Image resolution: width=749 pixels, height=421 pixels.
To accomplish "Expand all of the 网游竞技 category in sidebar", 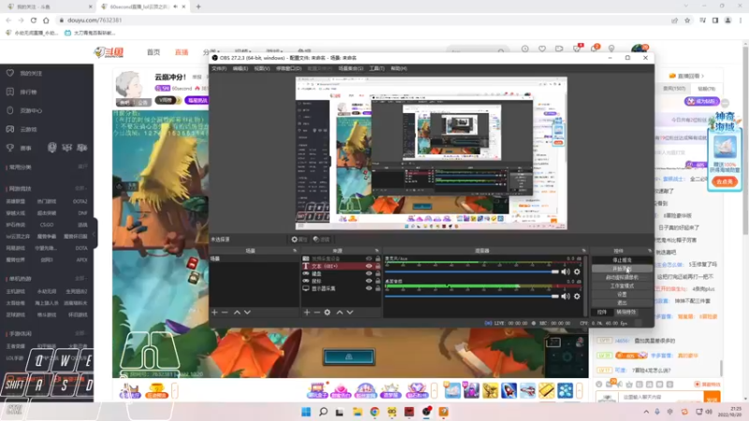I will (81, 189).
